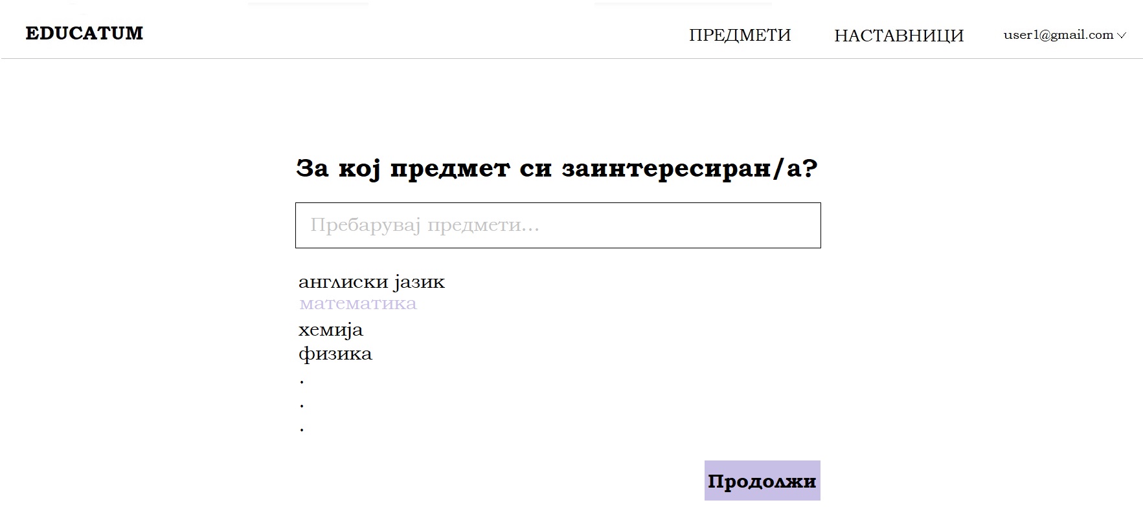
Task: Click the EDUCATUM logo
Action: (84, 34)
